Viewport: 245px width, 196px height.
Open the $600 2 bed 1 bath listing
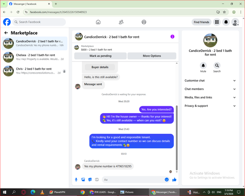coord(97,48)
